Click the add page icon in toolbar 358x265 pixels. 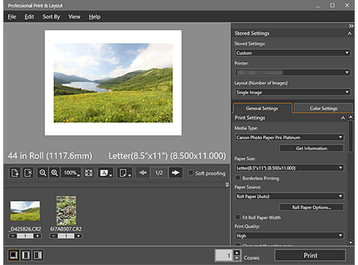pos(15,173)
